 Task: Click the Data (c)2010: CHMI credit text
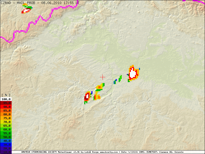133,152
